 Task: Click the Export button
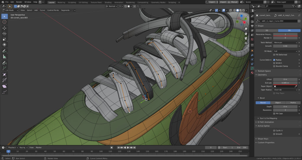click(x=211, y=2)
